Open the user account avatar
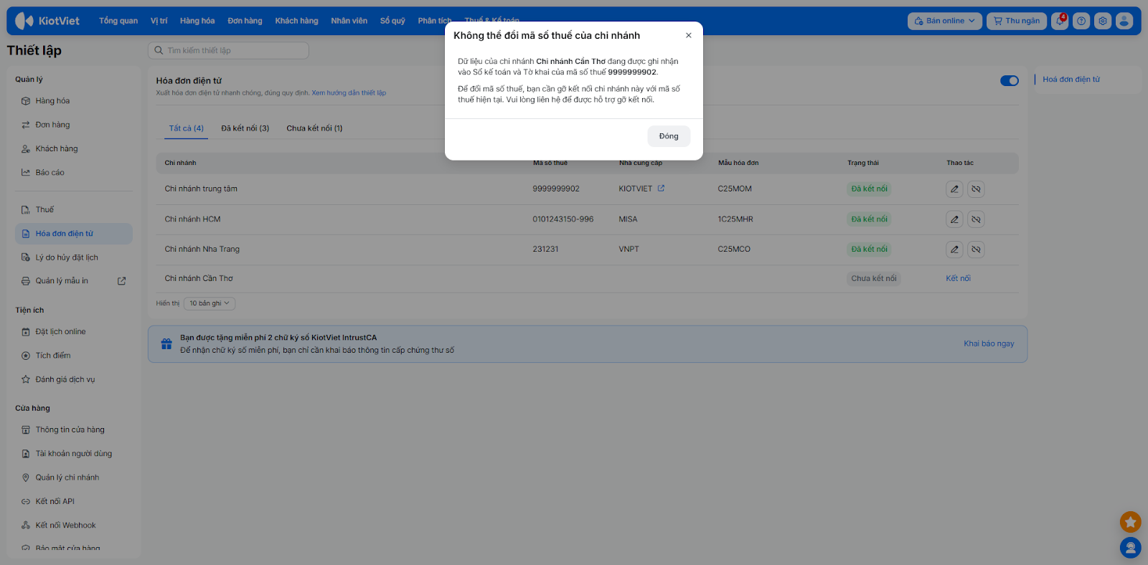Viewport: 1148px width, 565px height. pyautogui.click(x=1124, y=21)
